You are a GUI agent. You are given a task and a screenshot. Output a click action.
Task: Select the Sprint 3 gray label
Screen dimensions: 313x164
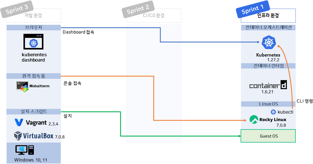17,9
